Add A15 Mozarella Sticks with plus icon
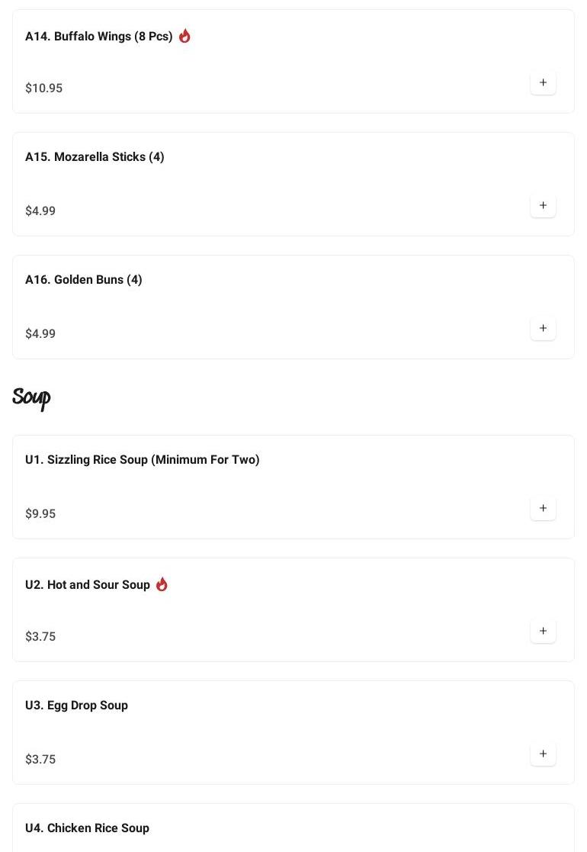 click(543, 206)
